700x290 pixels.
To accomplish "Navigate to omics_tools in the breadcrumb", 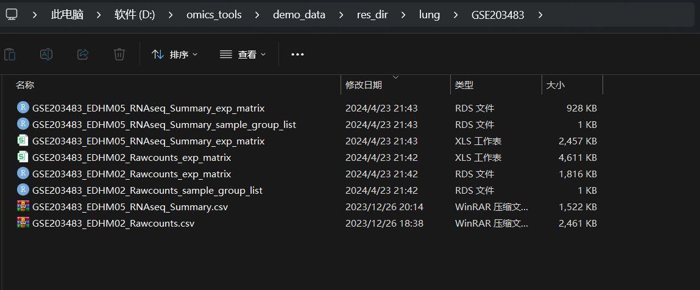I will pos(214,15).
